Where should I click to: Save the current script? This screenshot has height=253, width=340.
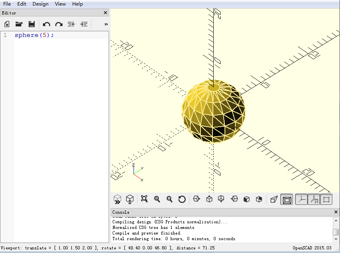click(x=32, y=24)
